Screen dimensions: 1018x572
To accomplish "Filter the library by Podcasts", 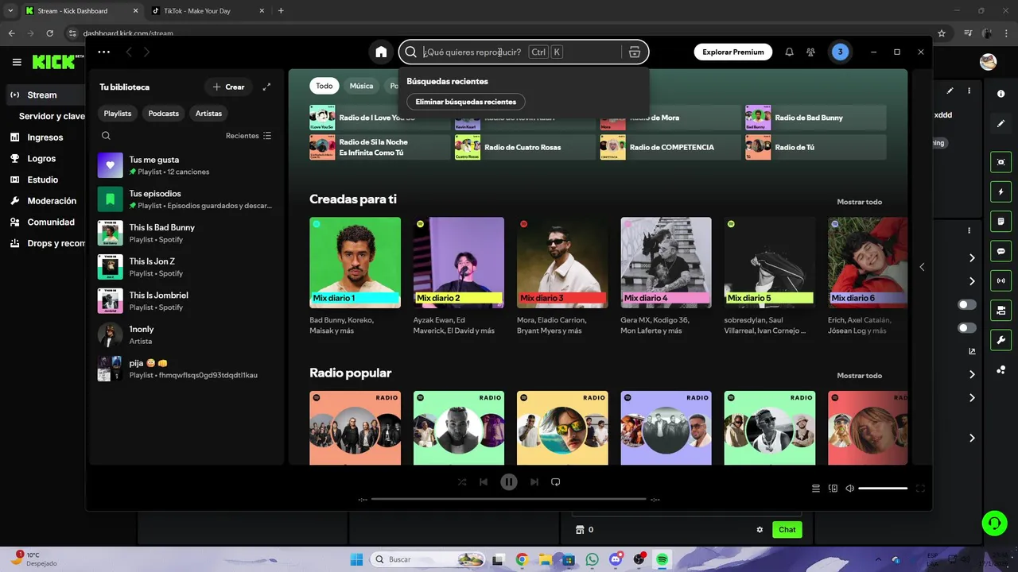I will pyautogui.click(x=164, y=113).
